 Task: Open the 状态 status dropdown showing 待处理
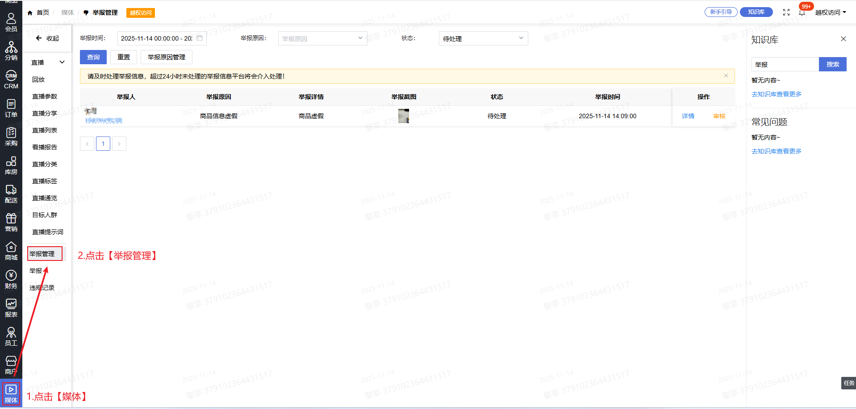tap(483, 38)
